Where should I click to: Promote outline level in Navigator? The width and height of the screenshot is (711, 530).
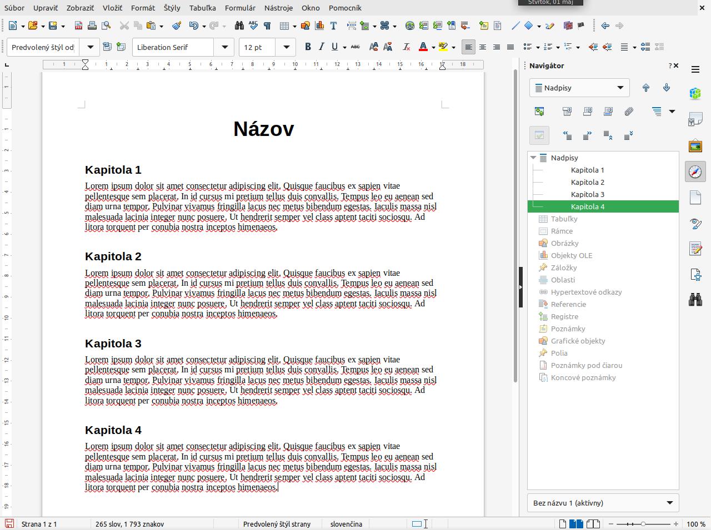pyautogui.click(x=567, y=135)
